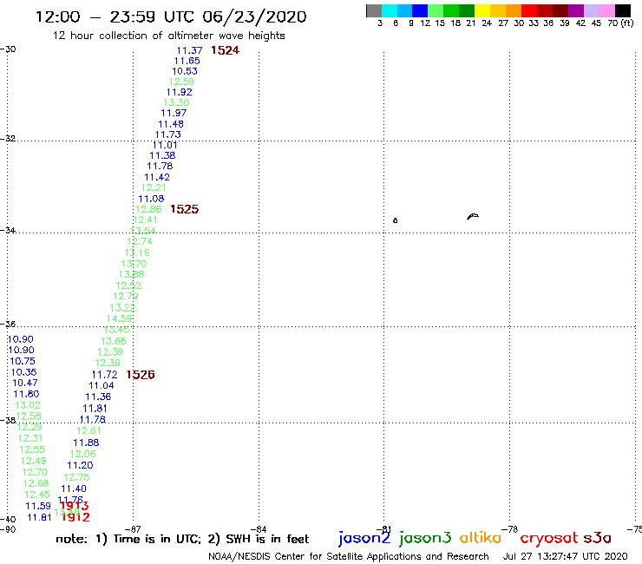Viewport: 642px width, 564px height.
Task: Click the blue 11.59 value
Action: point(38,506)
